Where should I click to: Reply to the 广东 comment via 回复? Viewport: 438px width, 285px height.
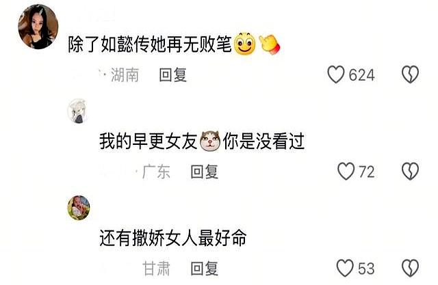click(x=204, y=172)
